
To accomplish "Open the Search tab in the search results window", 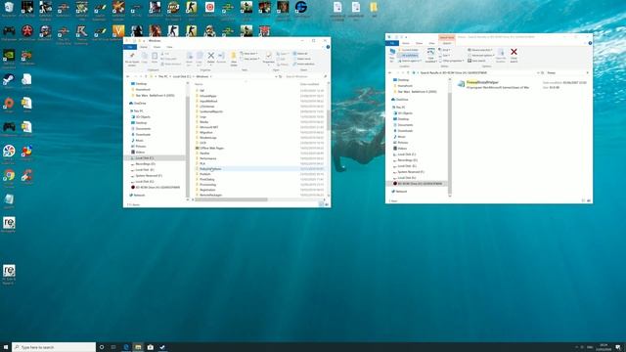I will point(447,43).
